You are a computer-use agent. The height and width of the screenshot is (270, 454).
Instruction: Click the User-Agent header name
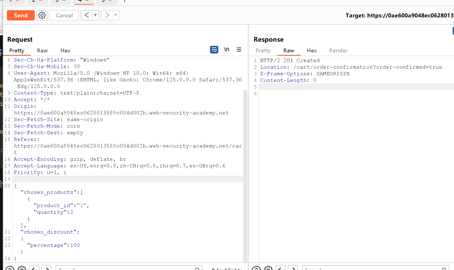click(x=30, y=73)
